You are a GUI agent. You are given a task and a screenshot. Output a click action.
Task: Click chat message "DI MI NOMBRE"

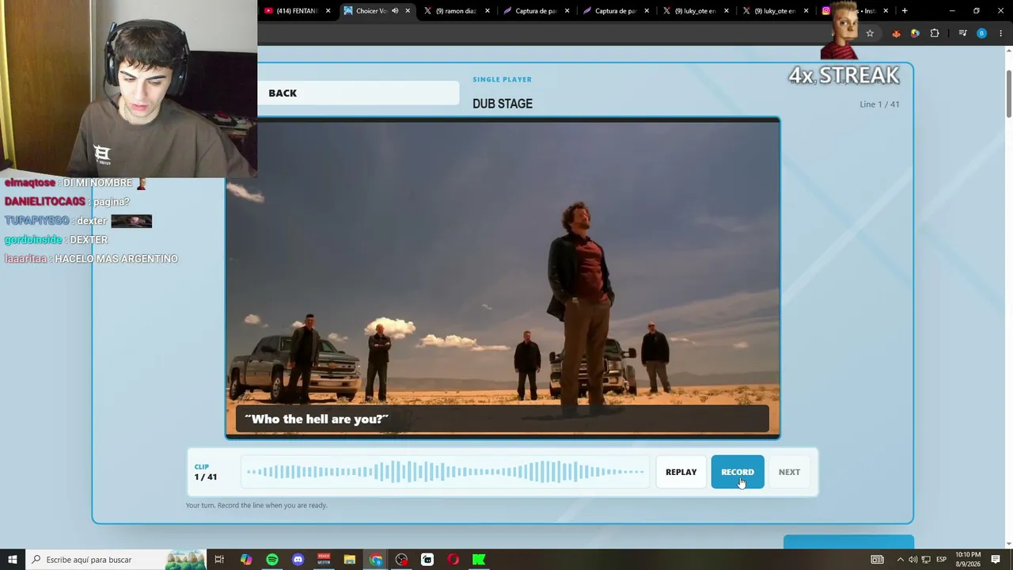coord(97,183)
